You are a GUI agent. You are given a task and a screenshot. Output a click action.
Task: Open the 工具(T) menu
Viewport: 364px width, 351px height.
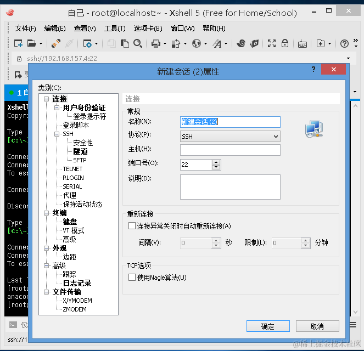pos(115,29)
